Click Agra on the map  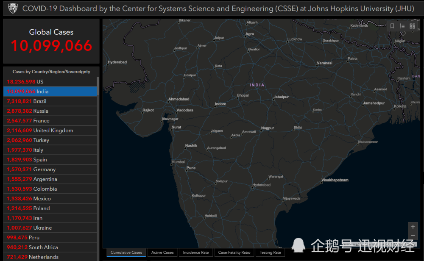pos(250,34)
